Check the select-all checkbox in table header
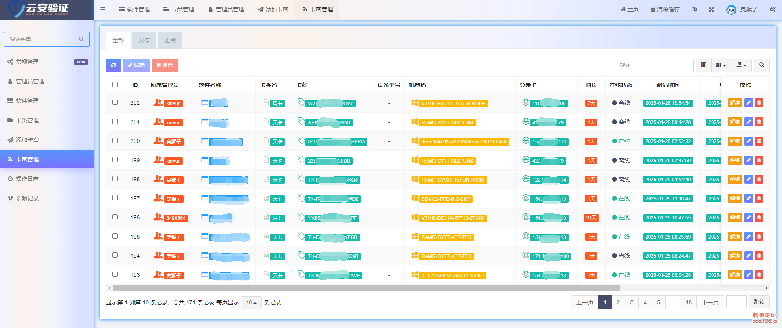This screenshot has height=328, width=782. coord(115,85)
